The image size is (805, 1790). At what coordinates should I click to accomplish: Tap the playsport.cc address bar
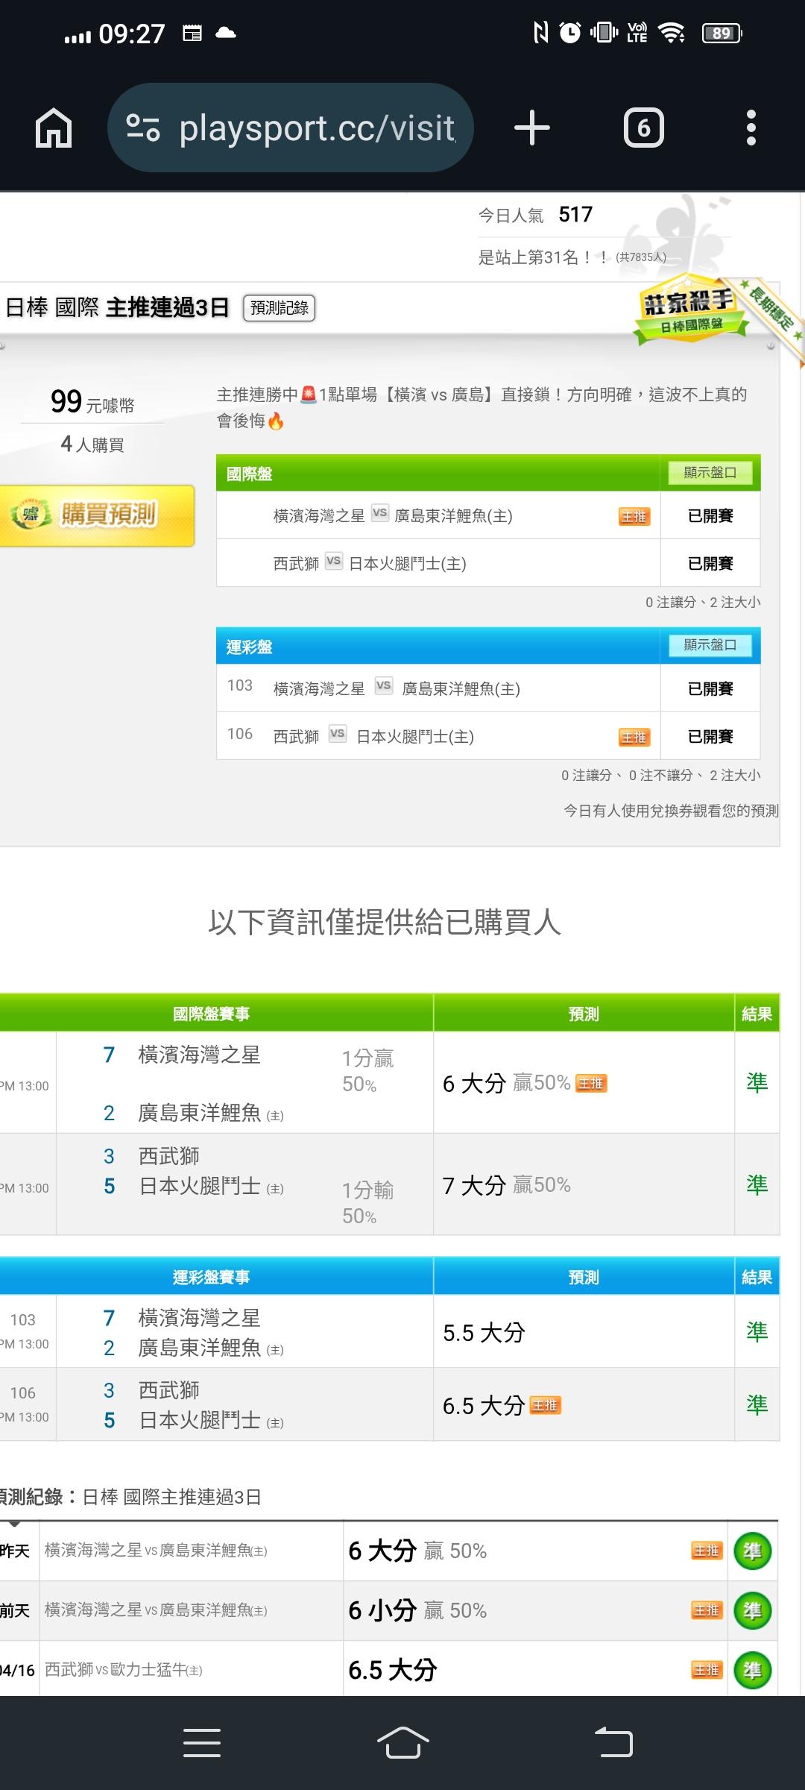(x=291, y=128)
